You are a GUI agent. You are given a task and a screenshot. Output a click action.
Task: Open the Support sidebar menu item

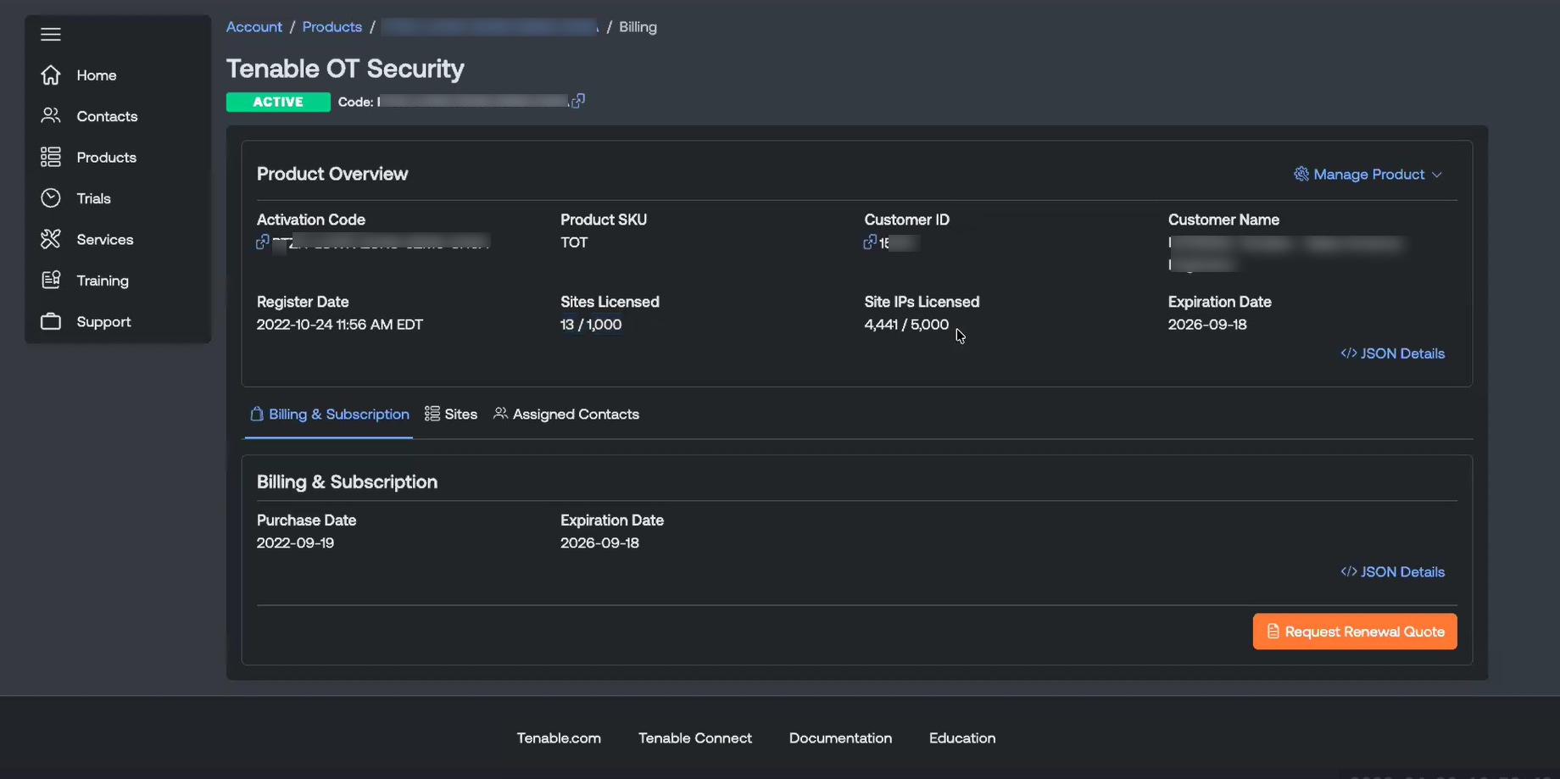pos(118,321)
